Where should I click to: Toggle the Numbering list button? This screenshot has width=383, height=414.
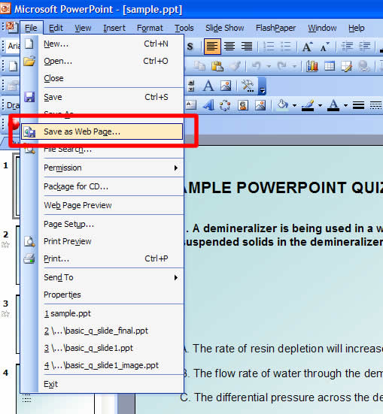(269, 47)
